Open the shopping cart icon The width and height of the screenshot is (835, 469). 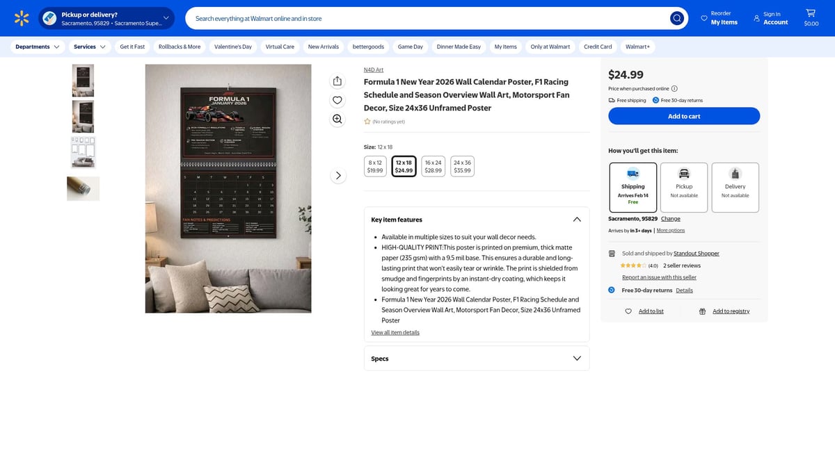[x=811, y=14]
